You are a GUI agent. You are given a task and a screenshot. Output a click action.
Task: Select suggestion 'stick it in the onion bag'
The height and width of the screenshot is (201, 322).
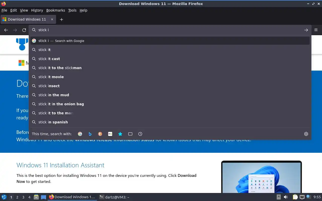click(170, 104)
